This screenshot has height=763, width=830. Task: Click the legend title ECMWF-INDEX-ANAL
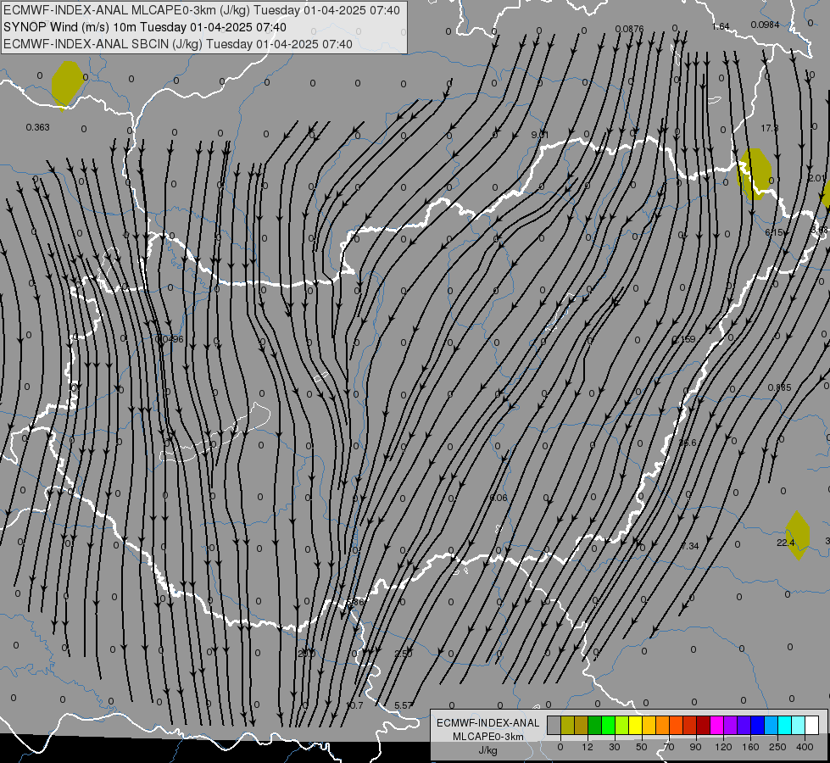tap(488, 723)
